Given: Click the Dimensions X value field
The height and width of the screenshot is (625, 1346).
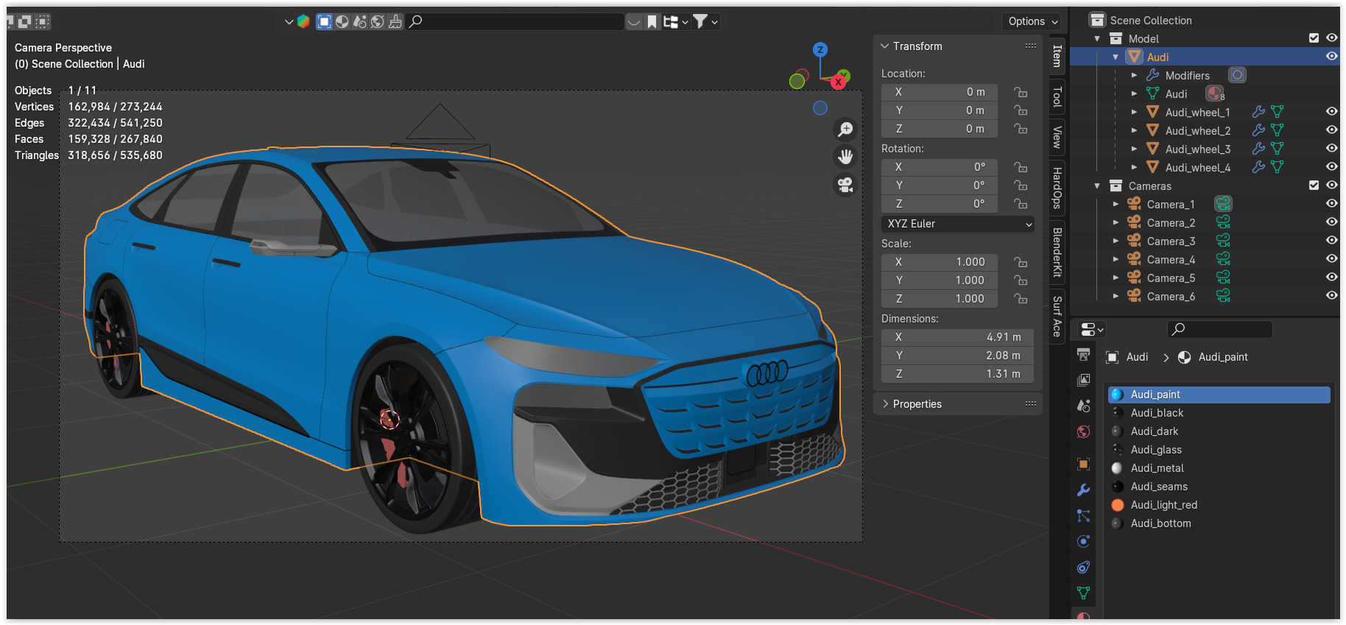Looking at the screenshot, I should pos(957,337).
